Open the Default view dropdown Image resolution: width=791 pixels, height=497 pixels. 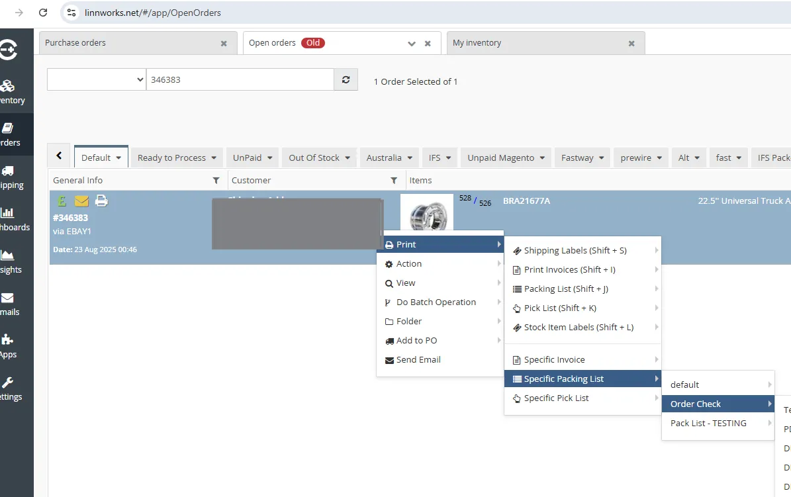pos(118,158)
